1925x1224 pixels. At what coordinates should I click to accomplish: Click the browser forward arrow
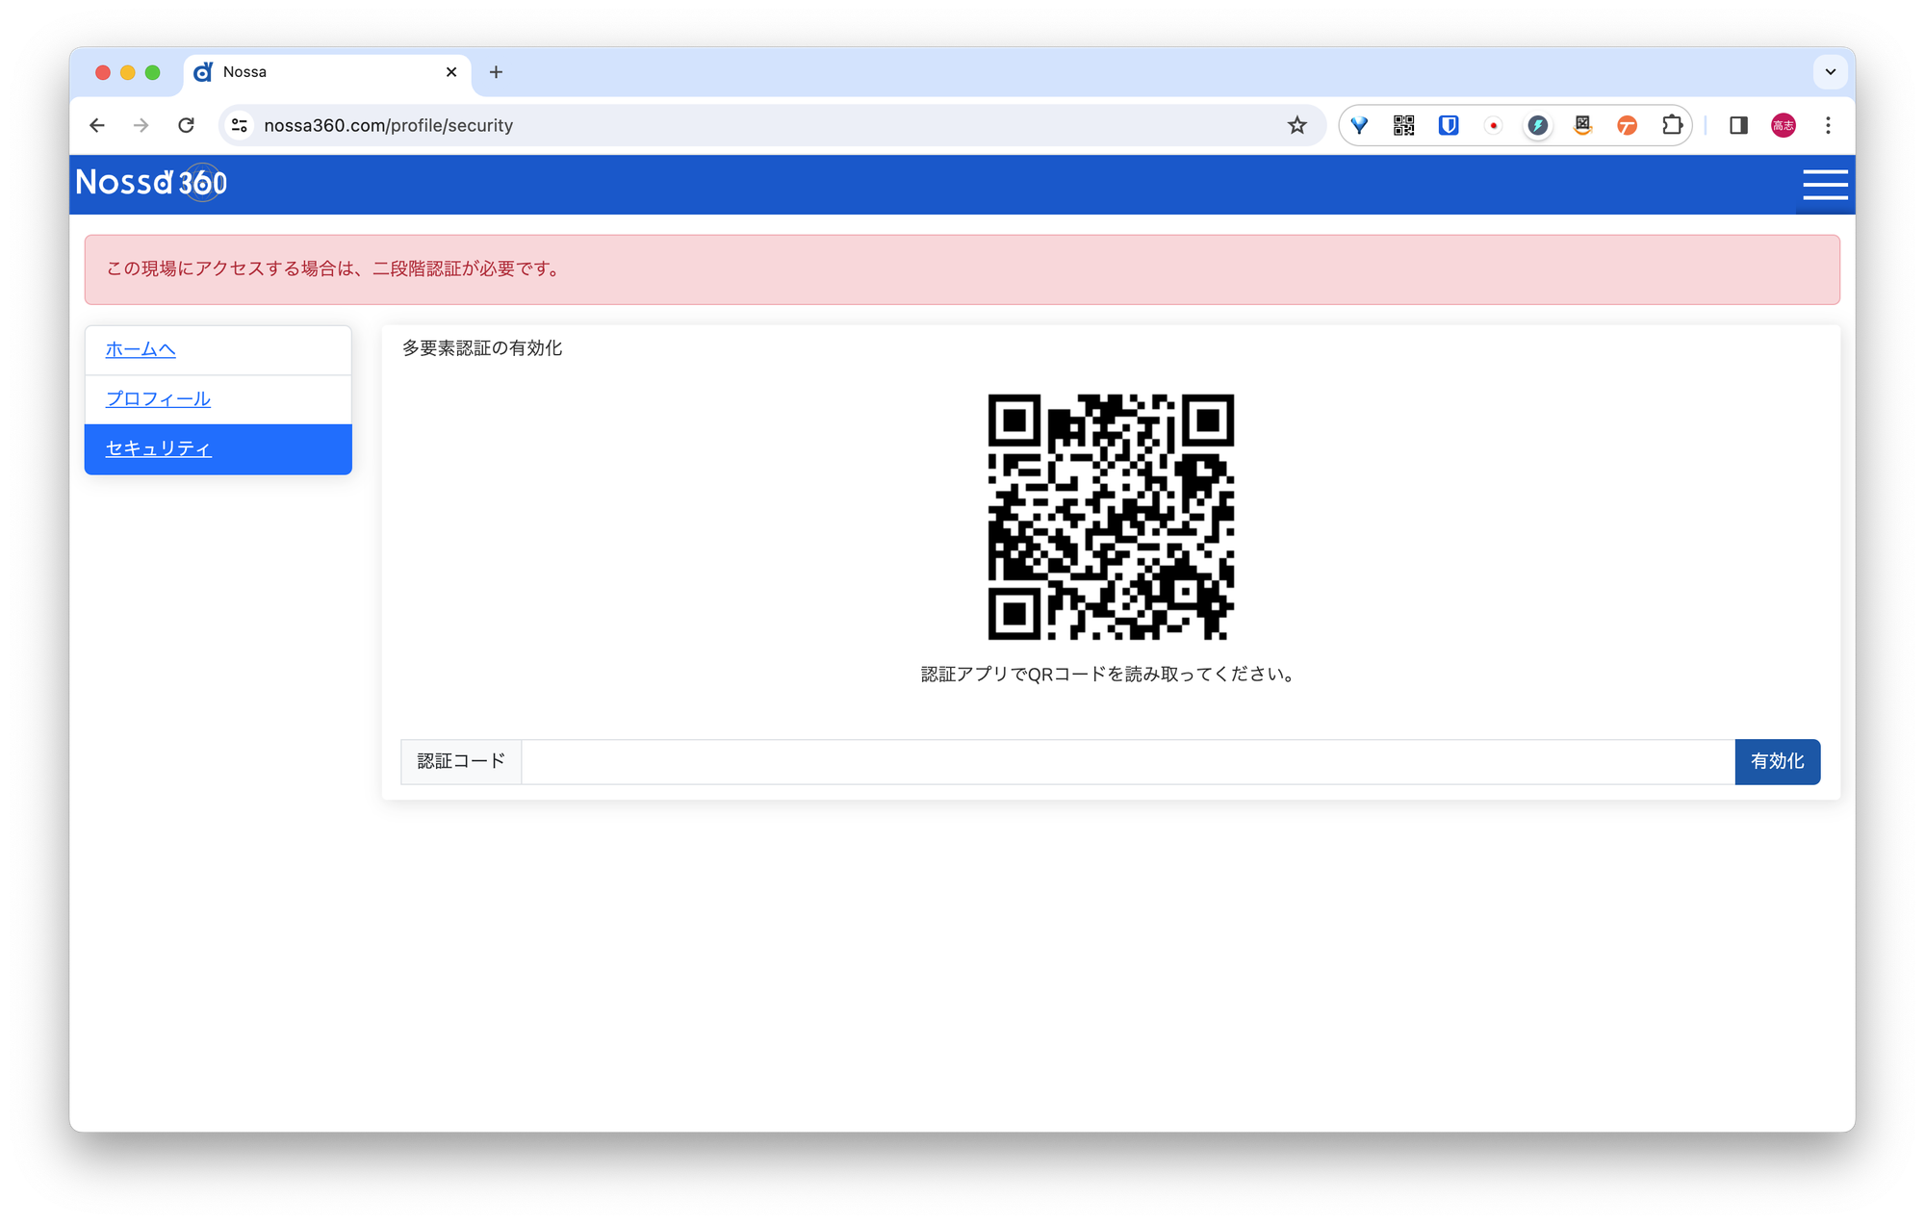coord(141,125)
